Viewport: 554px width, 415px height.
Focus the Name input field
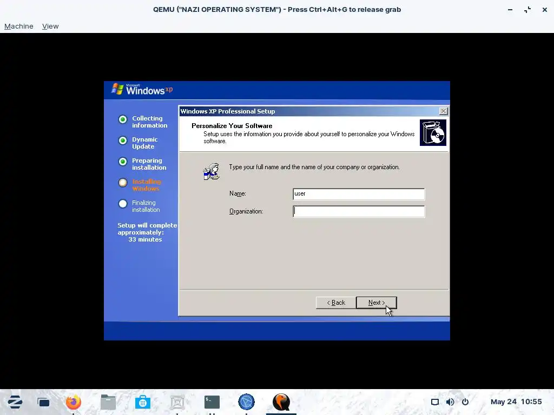359,194
